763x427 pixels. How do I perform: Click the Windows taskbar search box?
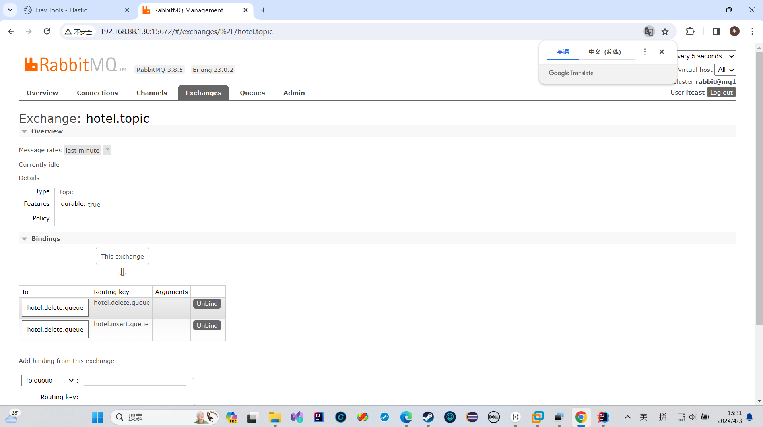coord(165,417)
